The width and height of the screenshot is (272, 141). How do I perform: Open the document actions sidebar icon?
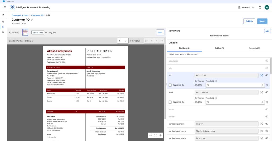[3, 27]
